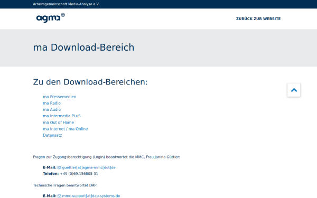Open the ma Audio link

tap(52, 109)
